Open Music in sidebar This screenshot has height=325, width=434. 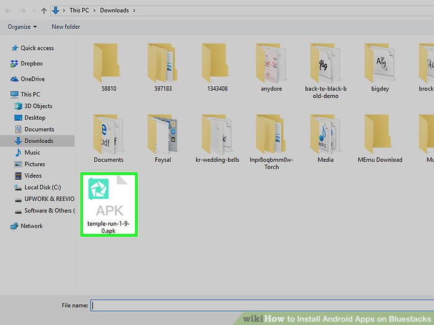click(32, 152)
